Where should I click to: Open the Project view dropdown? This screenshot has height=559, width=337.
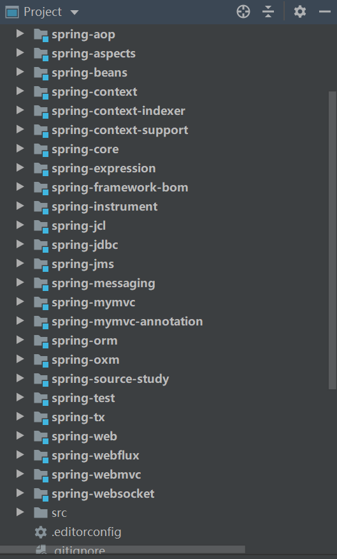pos(75,13)
